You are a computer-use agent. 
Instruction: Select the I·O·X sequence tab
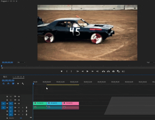pyautogui.click(x=18, y=77)
